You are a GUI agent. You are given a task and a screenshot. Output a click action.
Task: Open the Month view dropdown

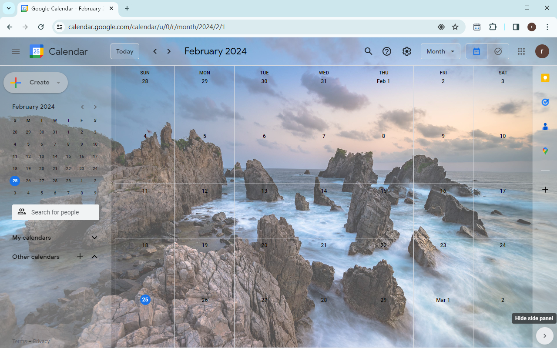[440, 51]
